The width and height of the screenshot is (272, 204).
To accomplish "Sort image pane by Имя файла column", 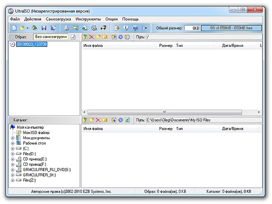I will tap(114, 45).
